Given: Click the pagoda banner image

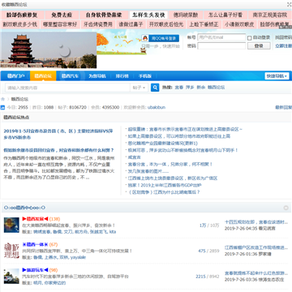Looking at the screenshot, I should (49, 50).
